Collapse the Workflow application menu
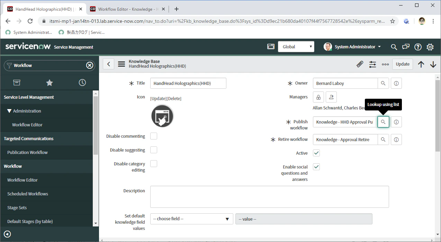This screenshot has height=242, width=441. click(x=47, y=166)
